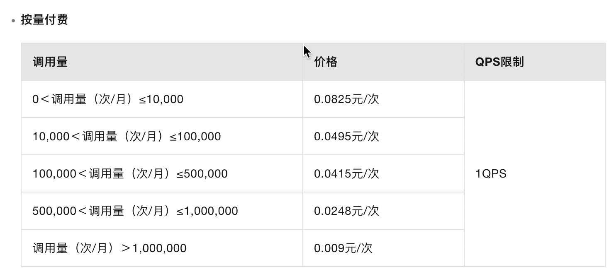Select the 10,000＜调用量≤100,000 tier cell
Viewport: 609px width, 274px height.
(127, 137)
